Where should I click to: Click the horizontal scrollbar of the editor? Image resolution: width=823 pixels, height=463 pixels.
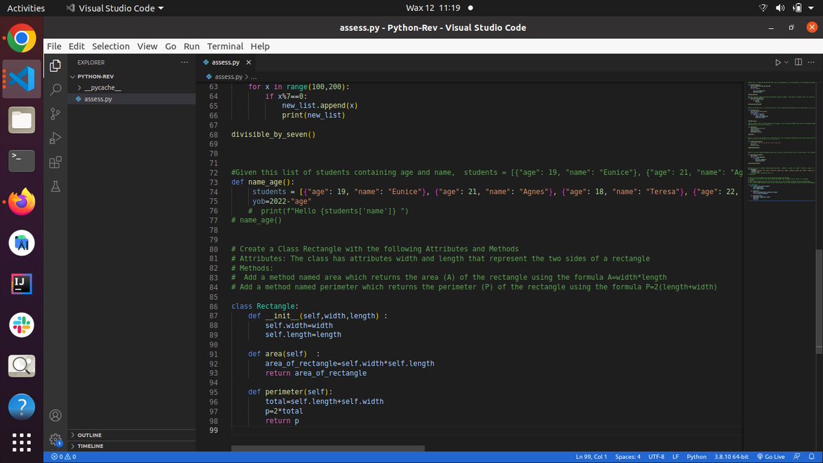[x=328, y=449]
